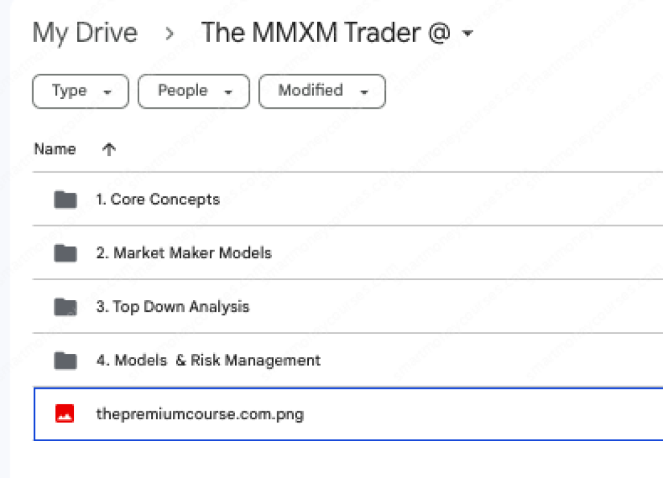Click the Top Down Analysis folder icon

tap(65, 307)
